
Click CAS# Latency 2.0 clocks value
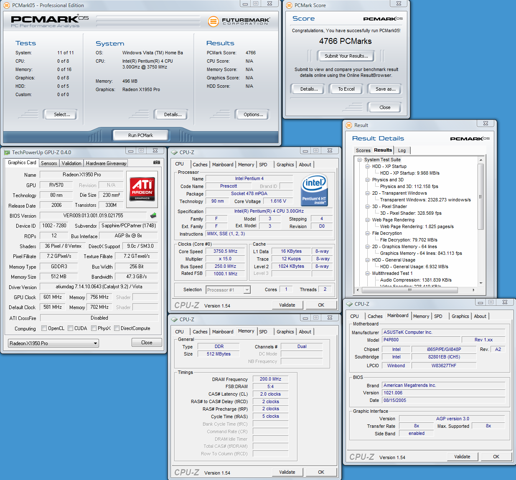(x=270, y=394)
